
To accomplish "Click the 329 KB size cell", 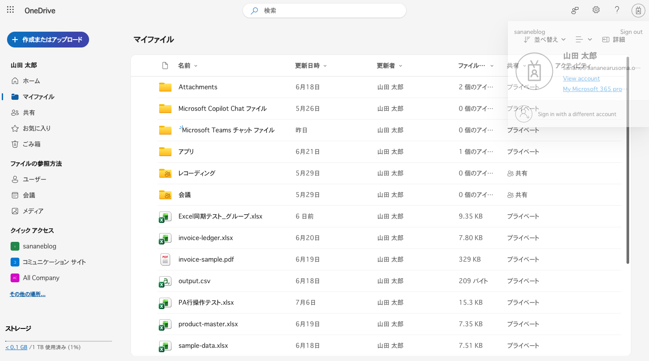I will click(470, 259).
